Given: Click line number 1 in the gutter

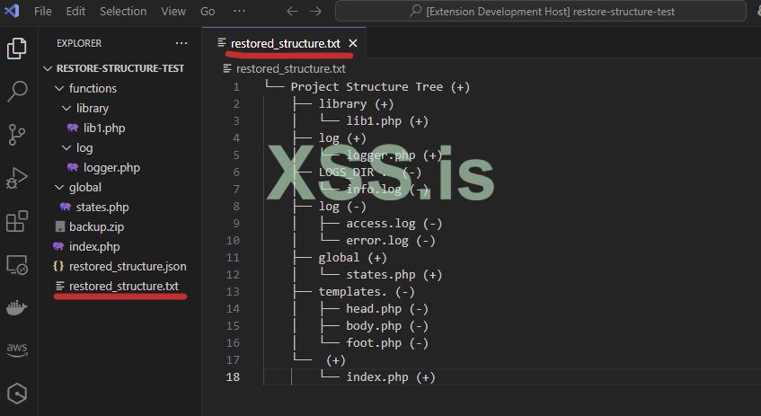Looking at the screenshot, I should click(236, 87).
